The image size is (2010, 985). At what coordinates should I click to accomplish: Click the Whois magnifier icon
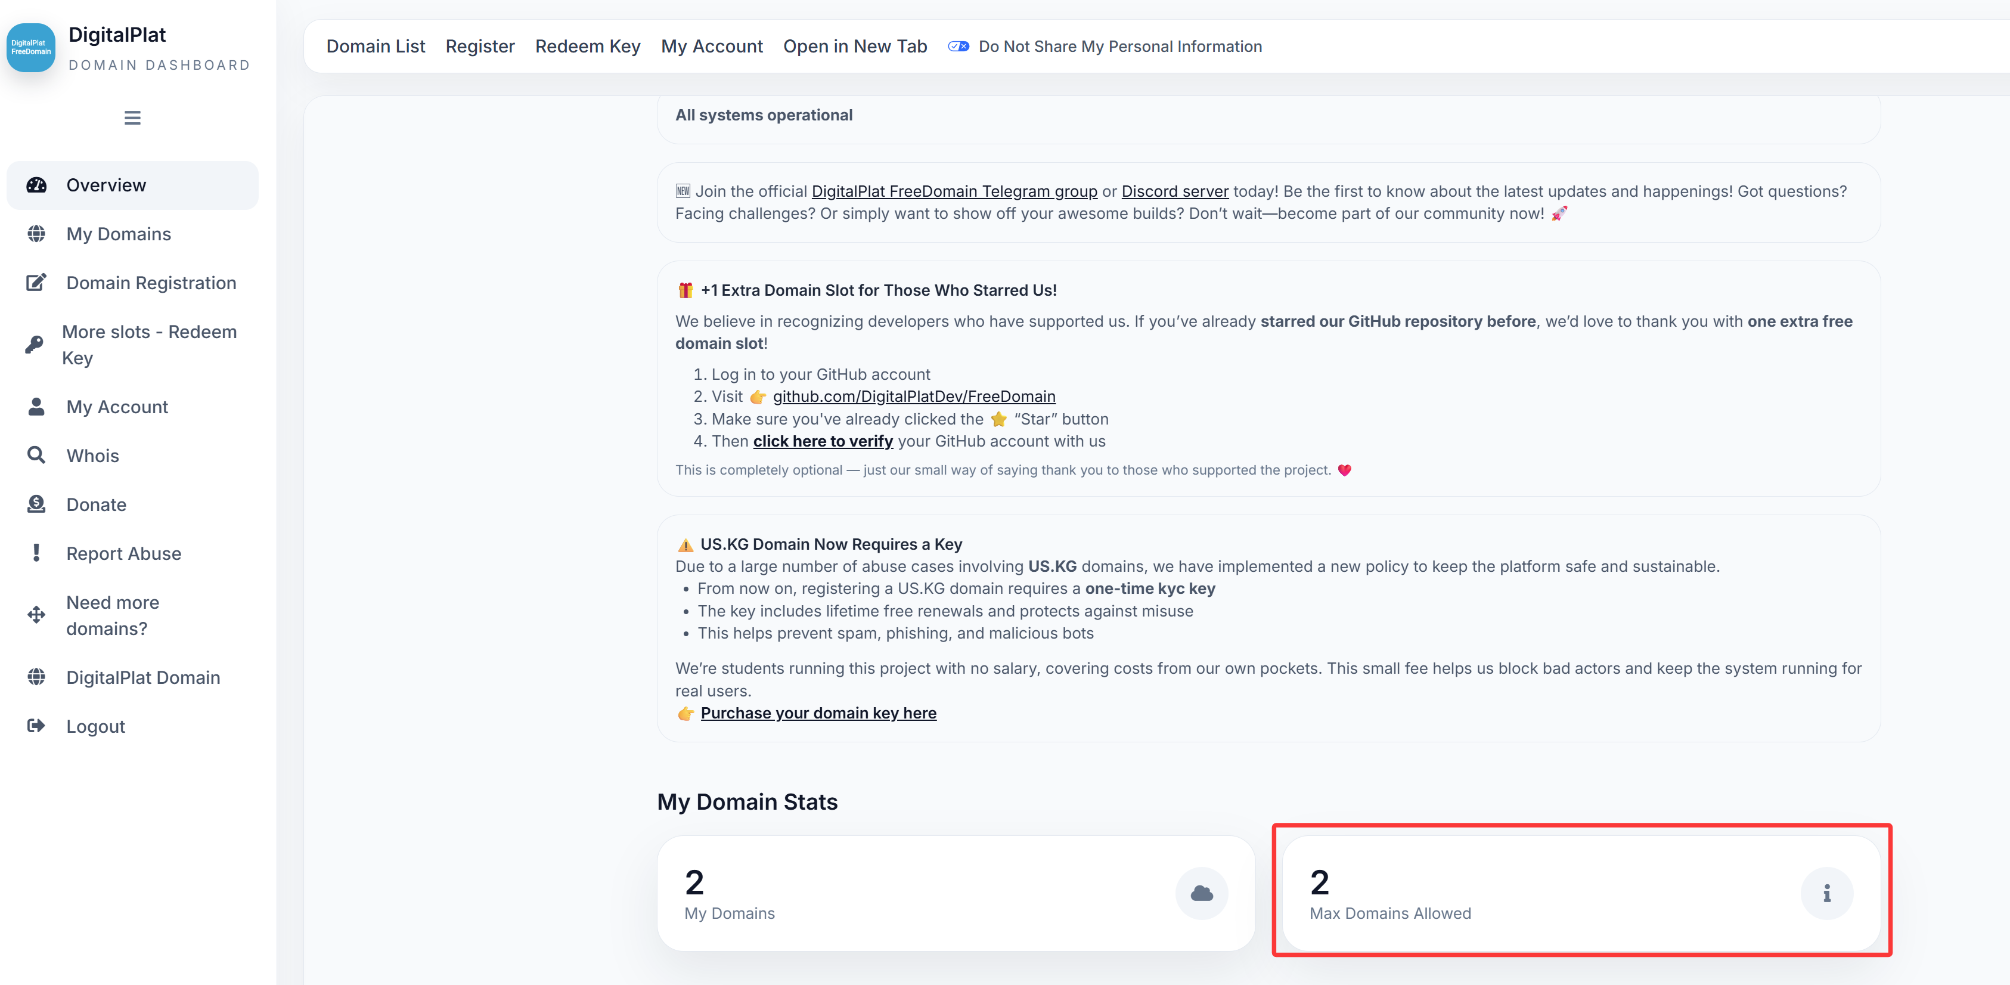pyautogui.click(x=37, y=455)
